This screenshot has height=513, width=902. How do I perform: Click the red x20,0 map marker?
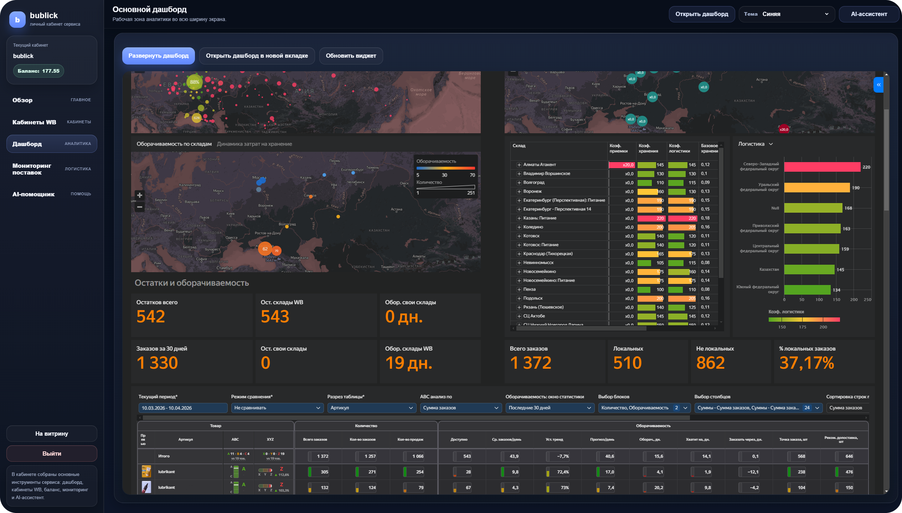tap(784, 129)
